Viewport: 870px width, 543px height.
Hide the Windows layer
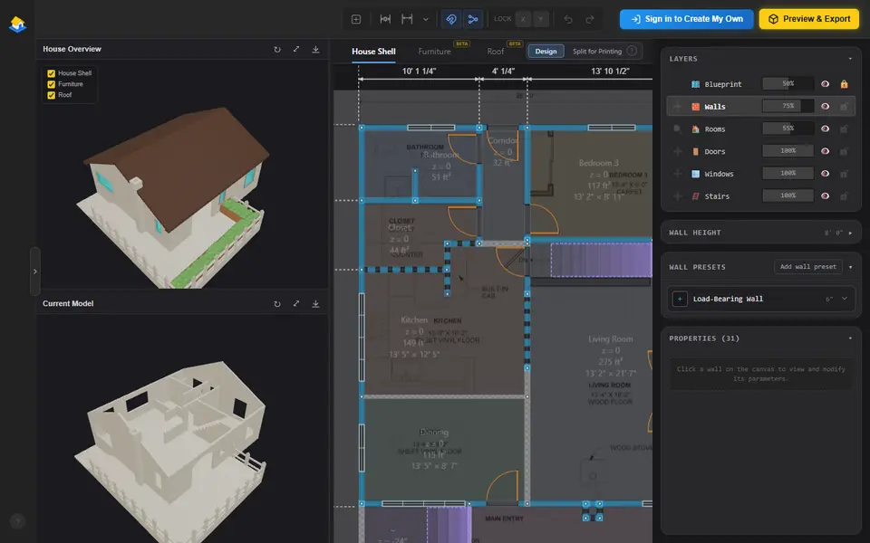(825, 174)
